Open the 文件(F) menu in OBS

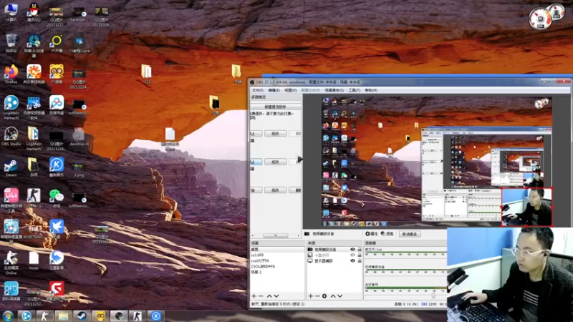pyautogui.click(x=257, y=90)
